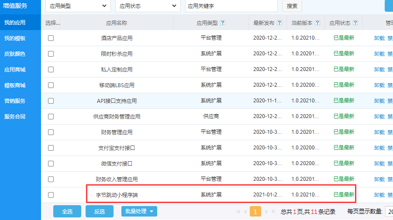
Task: Open 应用商城 in the sidebar
Action: 15,69
